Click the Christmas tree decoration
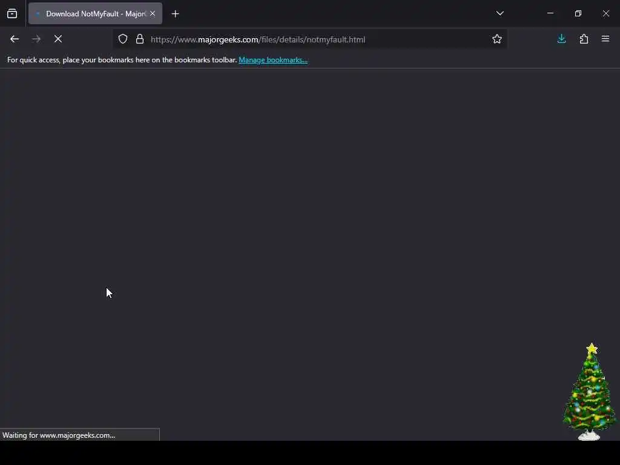 pos(590,392)
